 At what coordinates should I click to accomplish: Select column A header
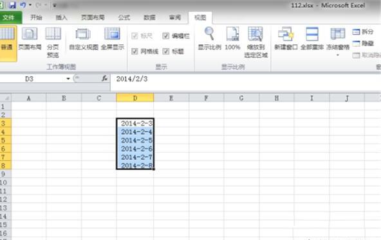click(x=29, y=98)
